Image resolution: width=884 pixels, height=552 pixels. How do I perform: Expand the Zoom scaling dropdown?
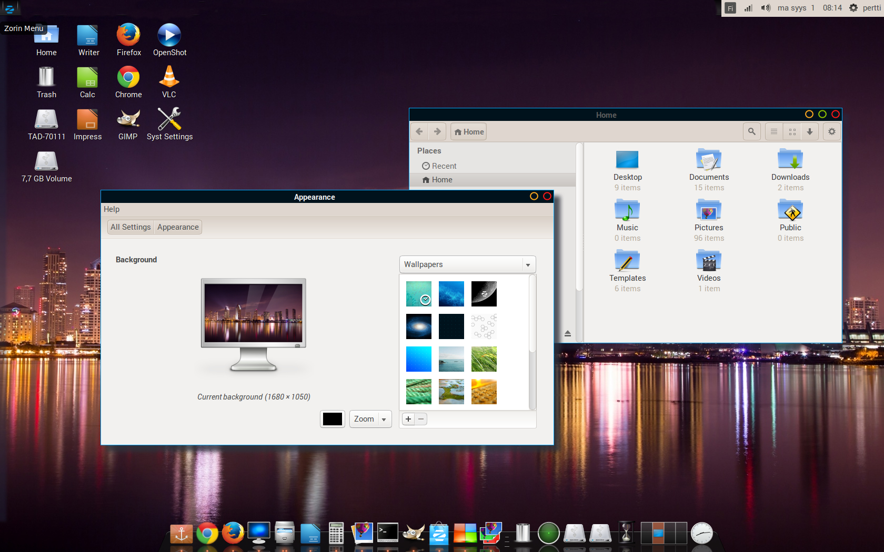tap(370, 419)
